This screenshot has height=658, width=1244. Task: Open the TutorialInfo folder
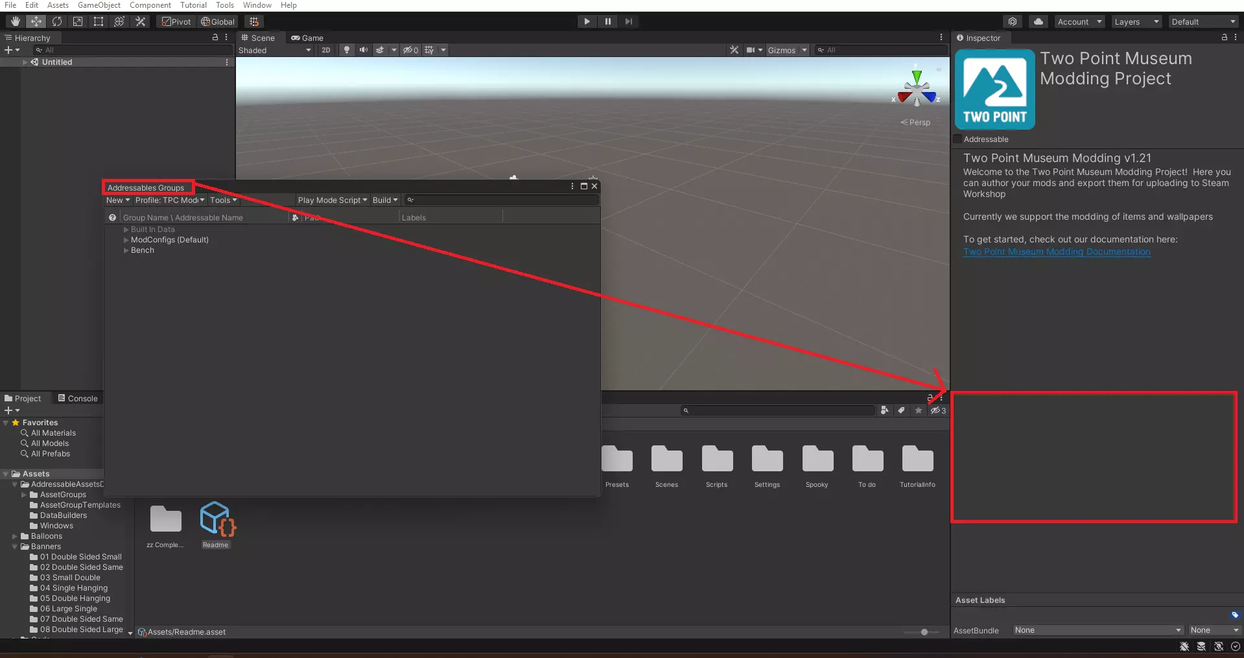[x=917, y=467]
